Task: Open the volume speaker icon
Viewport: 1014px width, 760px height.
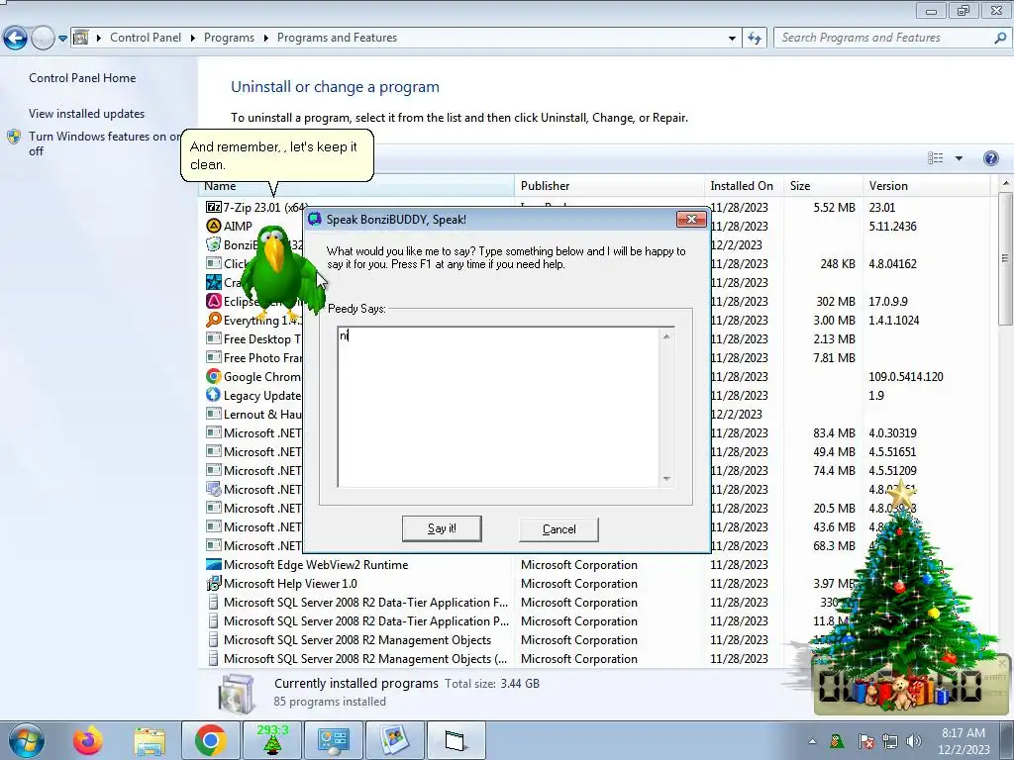Action: tap(914, 741)
